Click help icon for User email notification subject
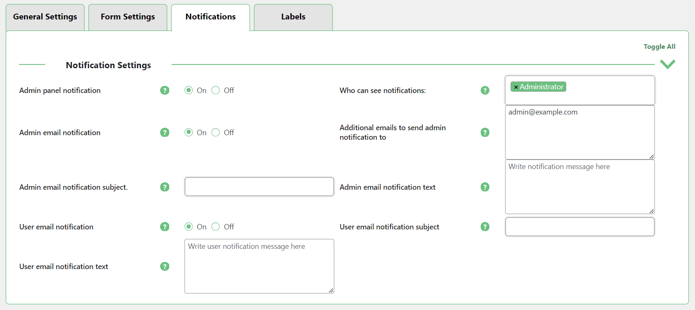Image resolution: width=695 pixels, height=310 pixels. coord(485,227)
